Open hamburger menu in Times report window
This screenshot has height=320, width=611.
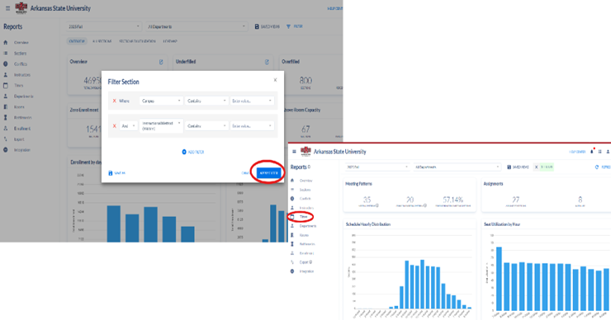click(x=294, y=152)
